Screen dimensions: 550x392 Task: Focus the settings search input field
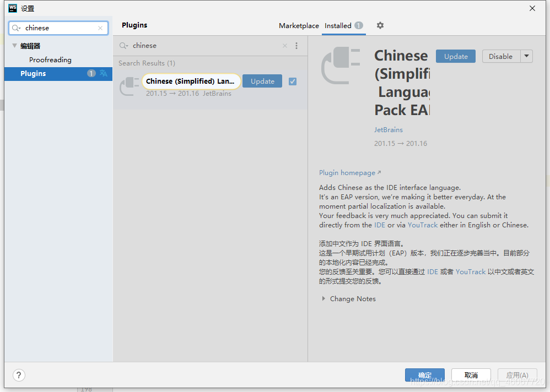58,28
